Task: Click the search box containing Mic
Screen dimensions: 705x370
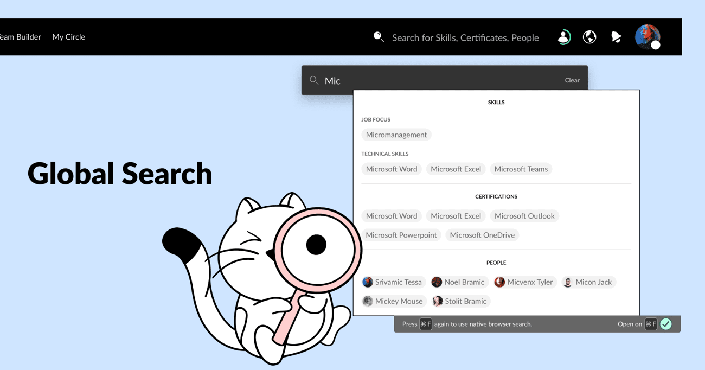Action: point(445,80)
